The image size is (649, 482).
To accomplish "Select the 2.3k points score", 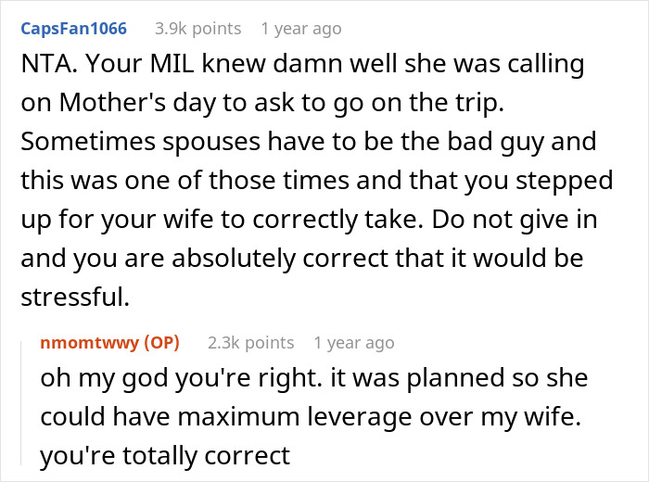I will click(x=251, y=343).
